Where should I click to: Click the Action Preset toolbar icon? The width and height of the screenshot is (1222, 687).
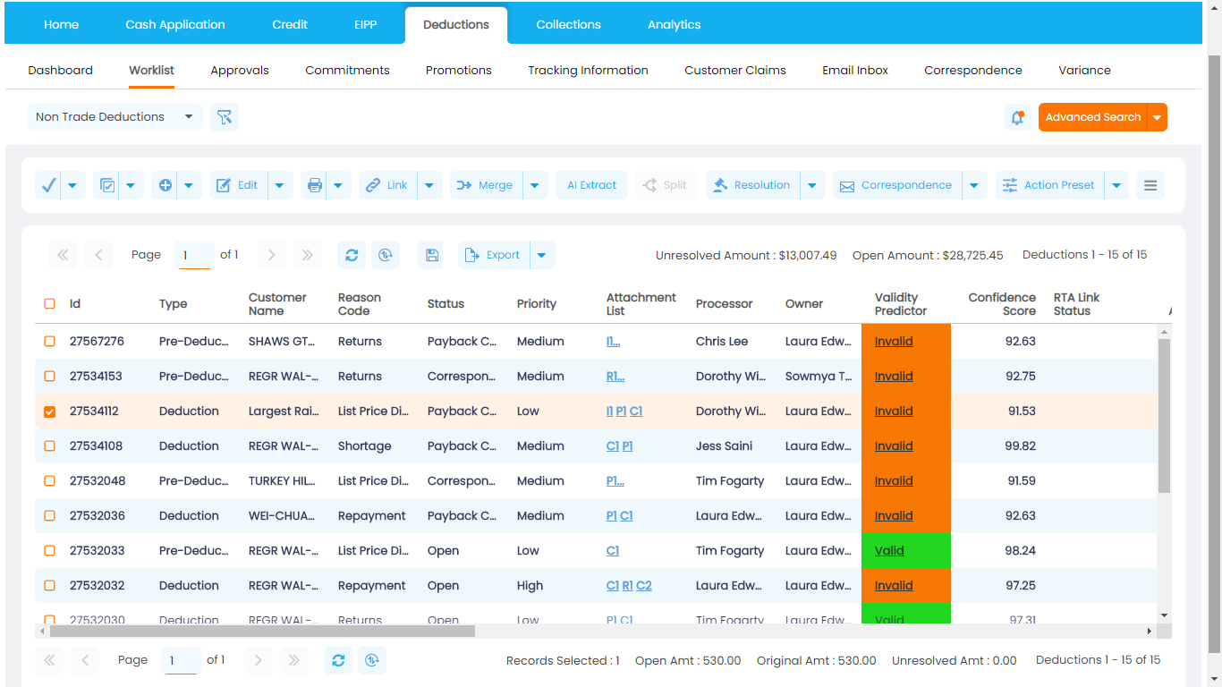click(x=1049, y=185)
